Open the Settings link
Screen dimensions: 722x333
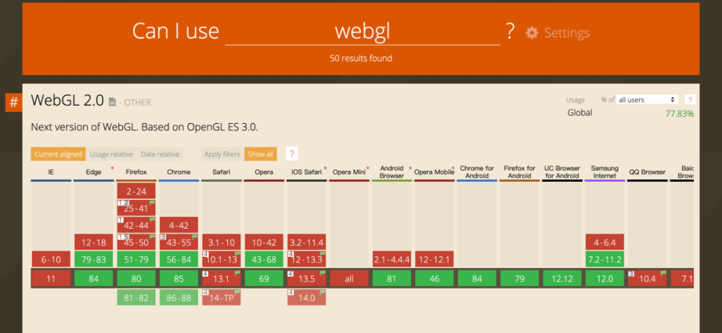coord(567,33)
